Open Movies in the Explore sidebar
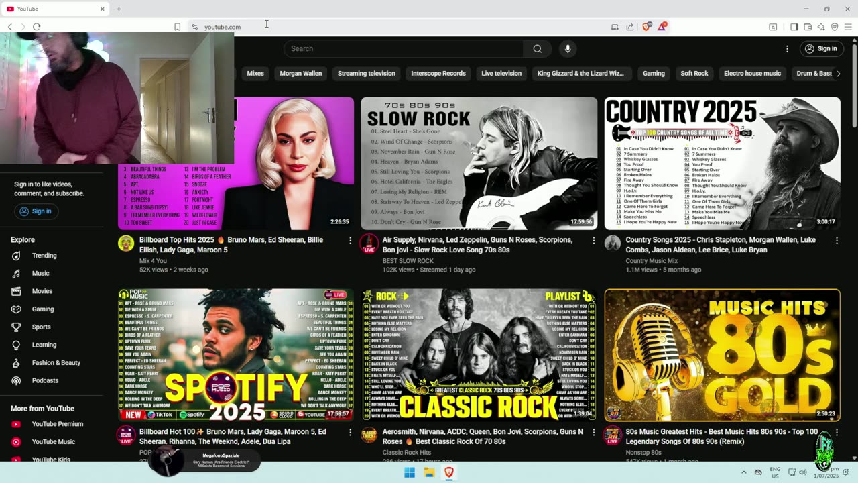The height and width of the screenshot is (483, 858). click(x=42, y=291)
